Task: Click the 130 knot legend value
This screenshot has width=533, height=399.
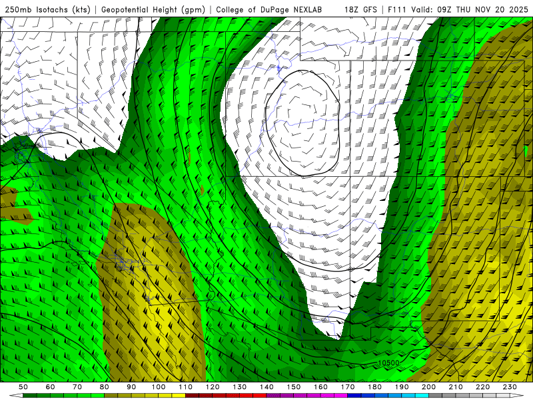Action: 240,387
